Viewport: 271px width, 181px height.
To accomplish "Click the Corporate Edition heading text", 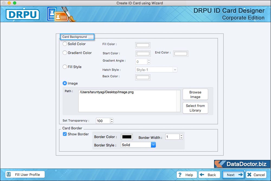I will (243, 18).
